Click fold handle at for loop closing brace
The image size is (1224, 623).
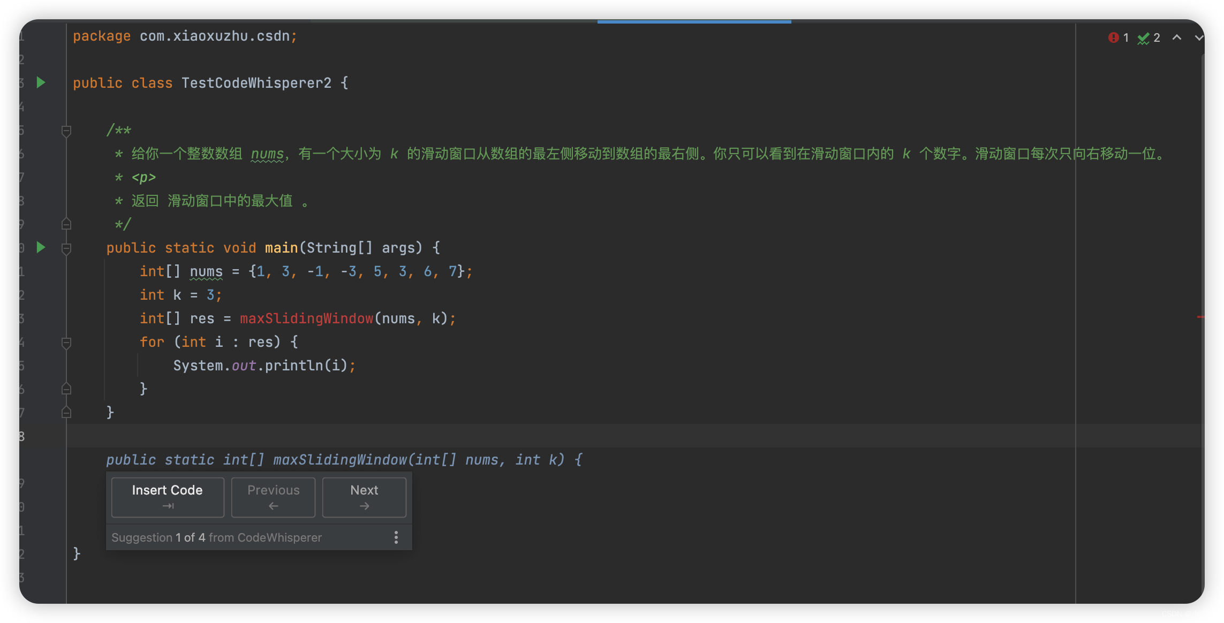pyautogui.click(x=66, y=389)
